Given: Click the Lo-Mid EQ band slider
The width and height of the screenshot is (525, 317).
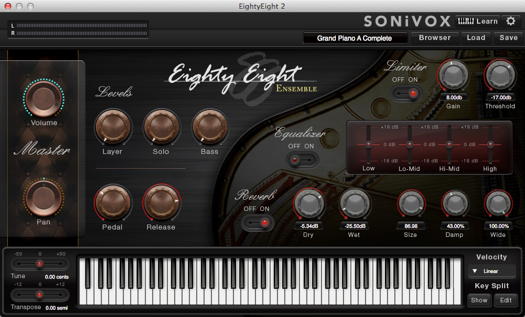Looking at the screenshot, I should 409,144.
